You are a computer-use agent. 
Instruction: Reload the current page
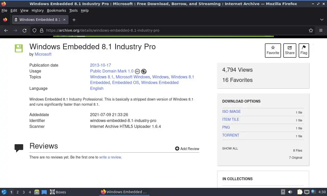click(x=25, y=30)
